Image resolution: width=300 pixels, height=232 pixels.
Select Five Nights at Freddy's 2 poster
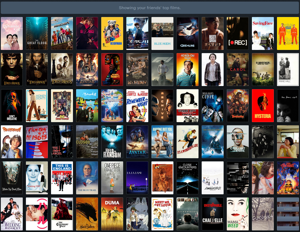point(112,70)
